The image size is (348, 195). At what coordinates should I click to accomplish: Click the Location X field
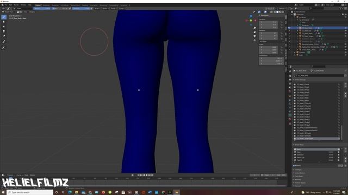268,22
